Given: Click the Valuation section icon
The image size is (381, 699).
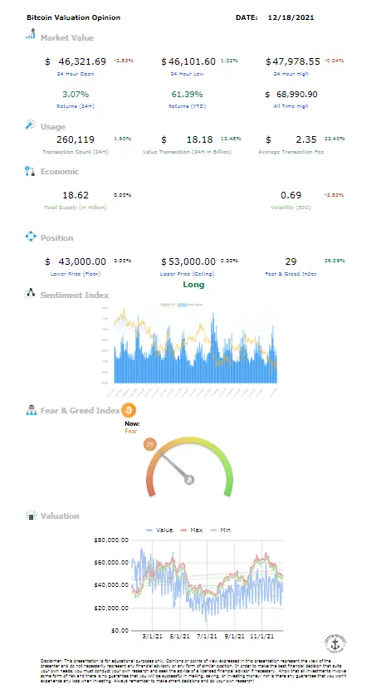Looking at the screenshot, I should [31, 516].
